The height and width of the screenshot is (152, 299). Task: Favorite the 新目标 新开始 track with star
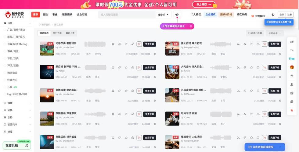[126, 67]
